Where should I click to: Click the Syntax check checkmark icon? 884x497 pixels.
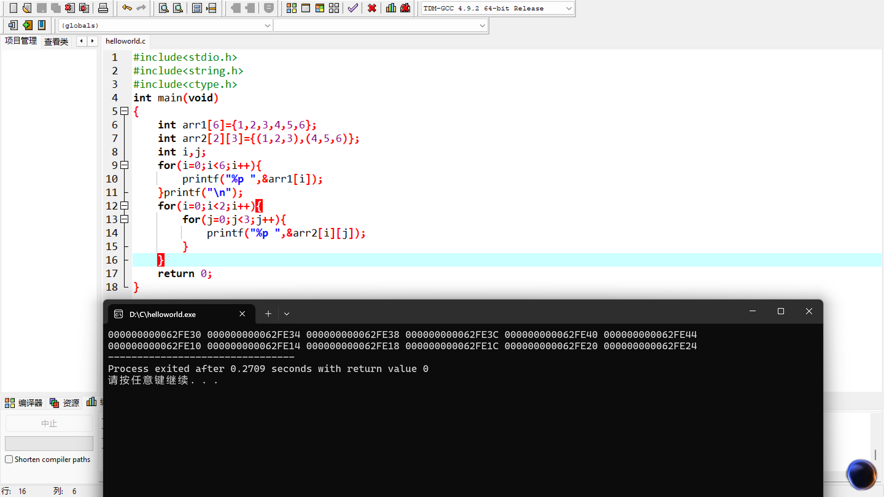pyautogui.click(x=352, y=8)
